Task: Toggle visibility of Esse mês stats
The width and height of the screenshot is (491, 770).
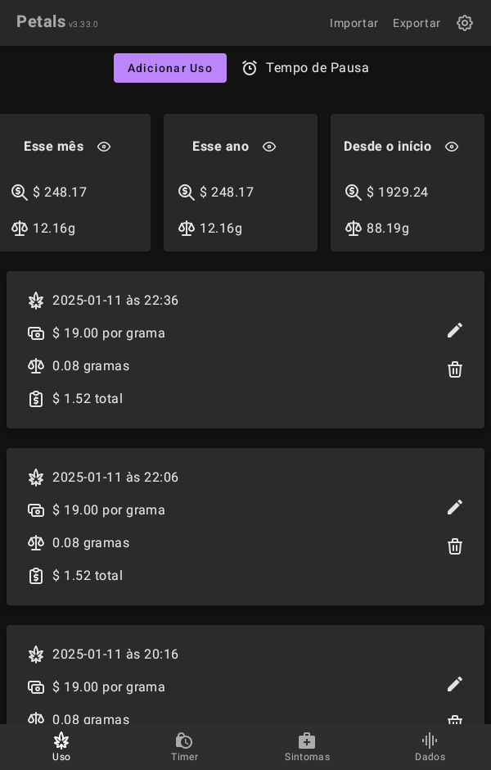Action: (104, 147)
